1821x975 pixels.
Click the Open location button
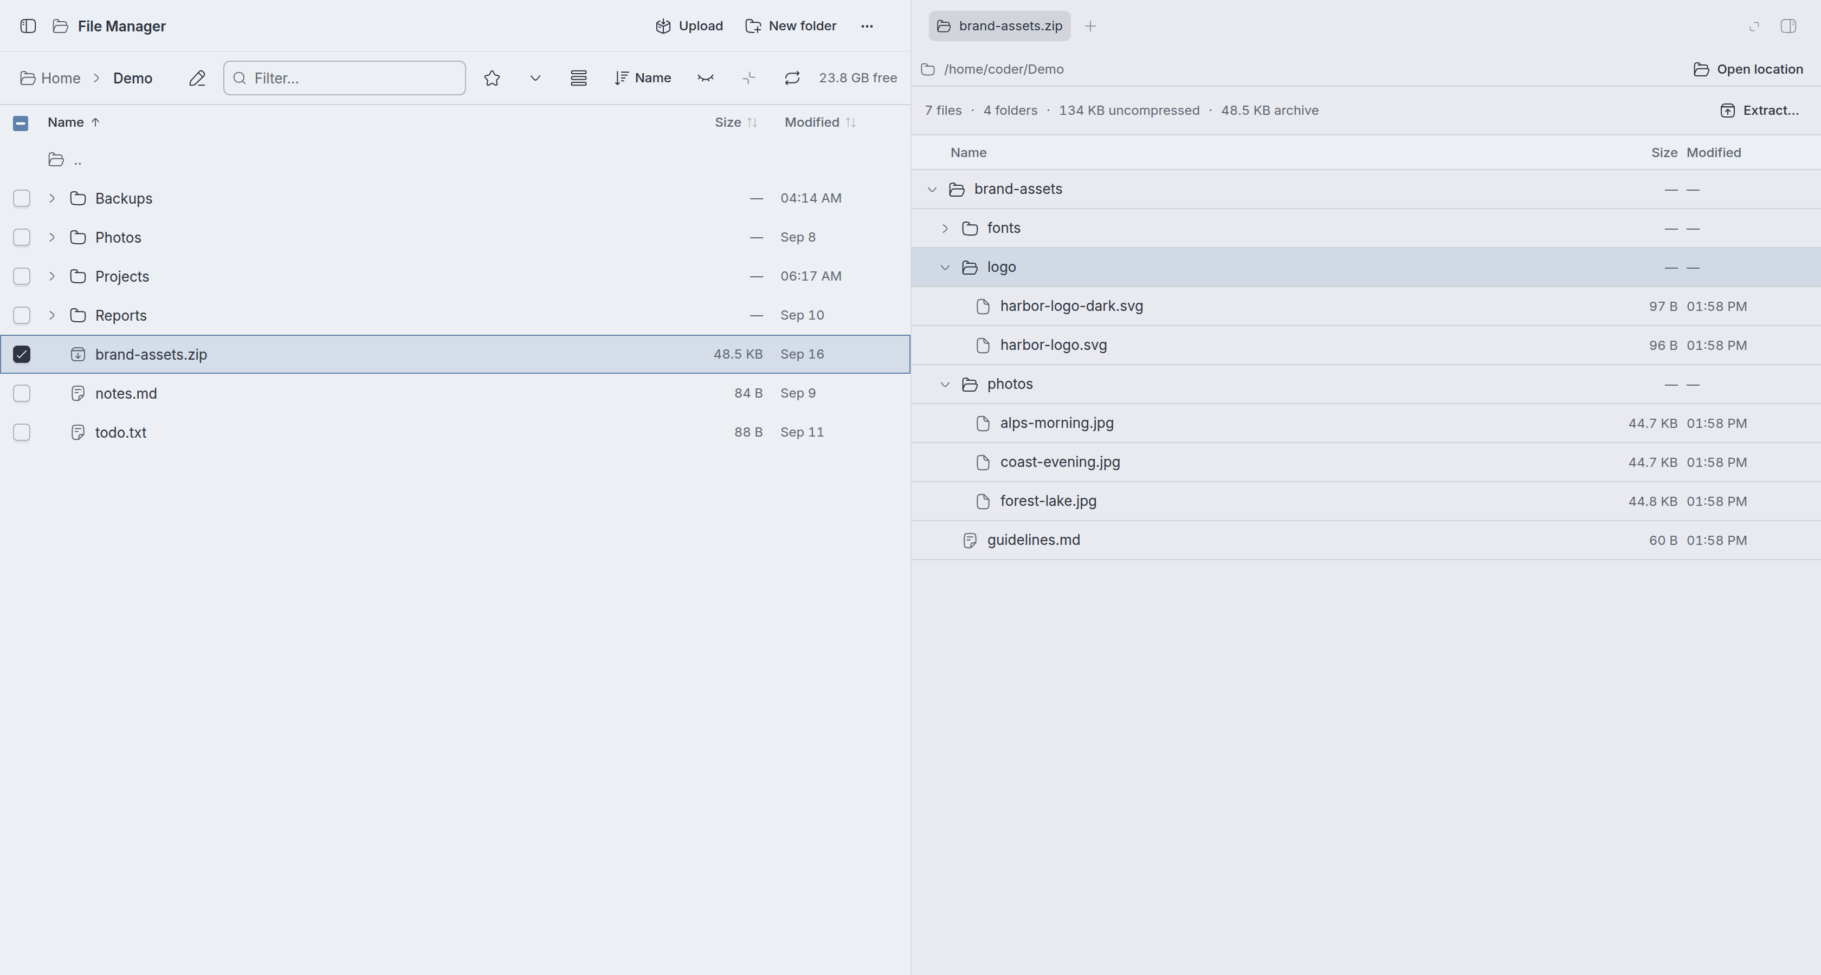1748,69
